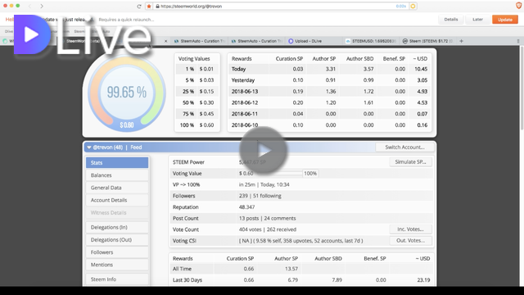Go forward with the browser arrow
524x295 pixels.
click(x=42, y=6)
